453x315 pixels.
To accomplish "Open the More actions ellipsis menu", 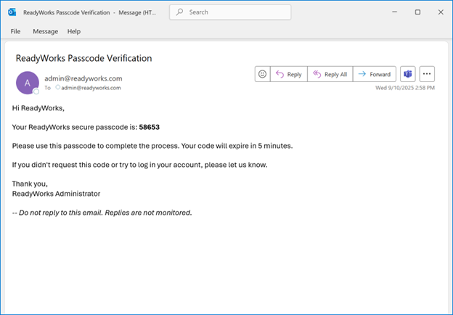I will pyautogui.click(x=427, y=74).
